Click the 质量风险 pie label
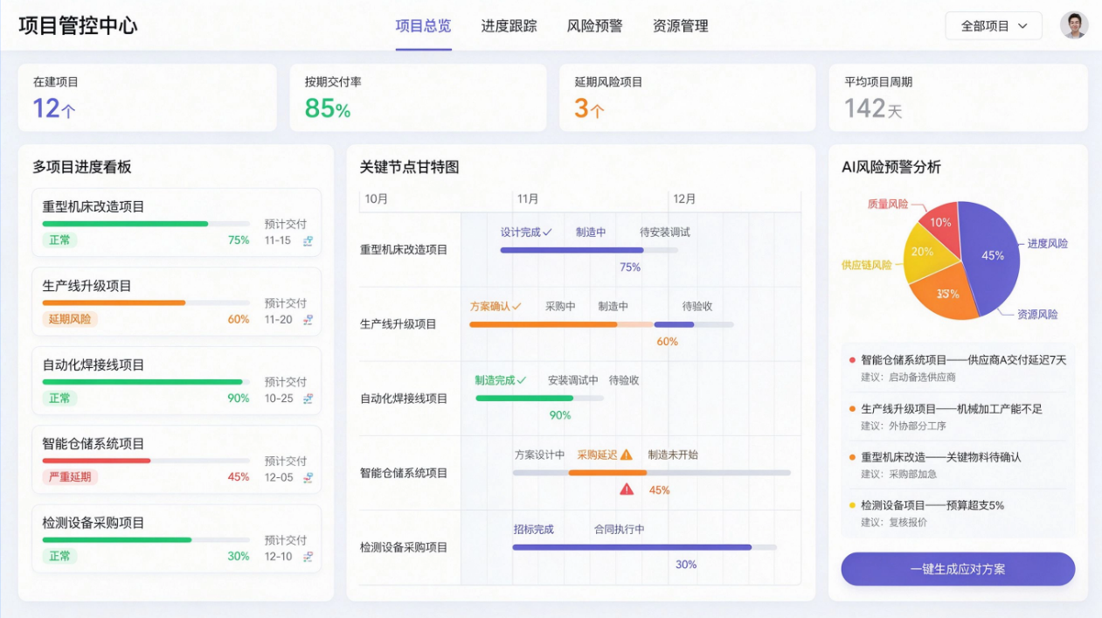This screenshot has width=1102, height=618. pos(888,204)
